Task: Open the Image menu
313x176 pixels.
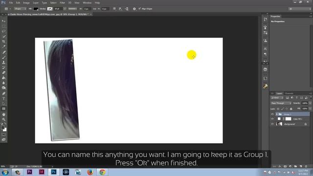Action: click(x=26, y=3)
